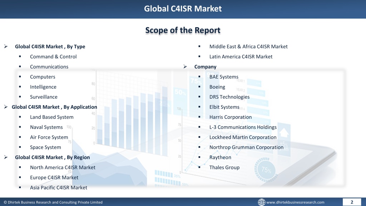
Task: Select the "Asia Pacific C4ISR Market" entry
Action: coord(59,187)
